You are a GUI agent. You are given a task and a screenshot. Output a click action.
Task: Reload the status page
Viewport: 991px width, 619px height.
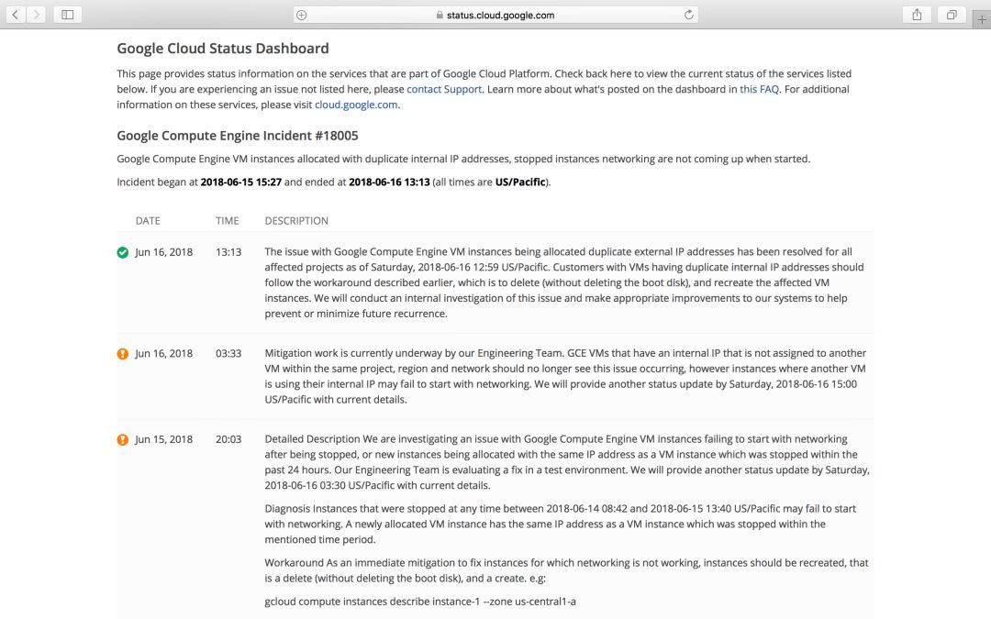[x=689, y=15]
